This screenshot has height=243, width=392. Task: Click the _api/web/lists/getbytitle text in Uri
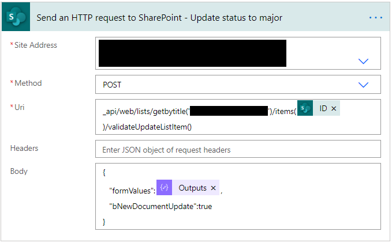tap(146, 111)
